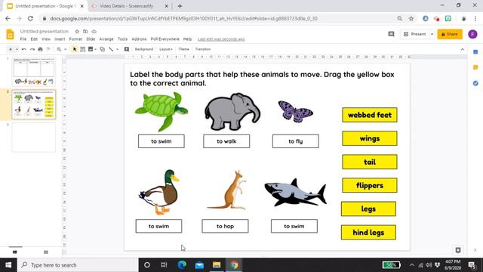Expand the side panel chevron at bottom right
This screenshot has height=272, width=483.
(x=475, y=250)
